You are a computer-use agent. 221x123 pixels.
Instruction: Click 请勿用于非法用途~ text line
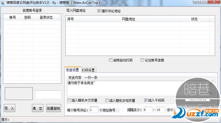tap(81, 83)
